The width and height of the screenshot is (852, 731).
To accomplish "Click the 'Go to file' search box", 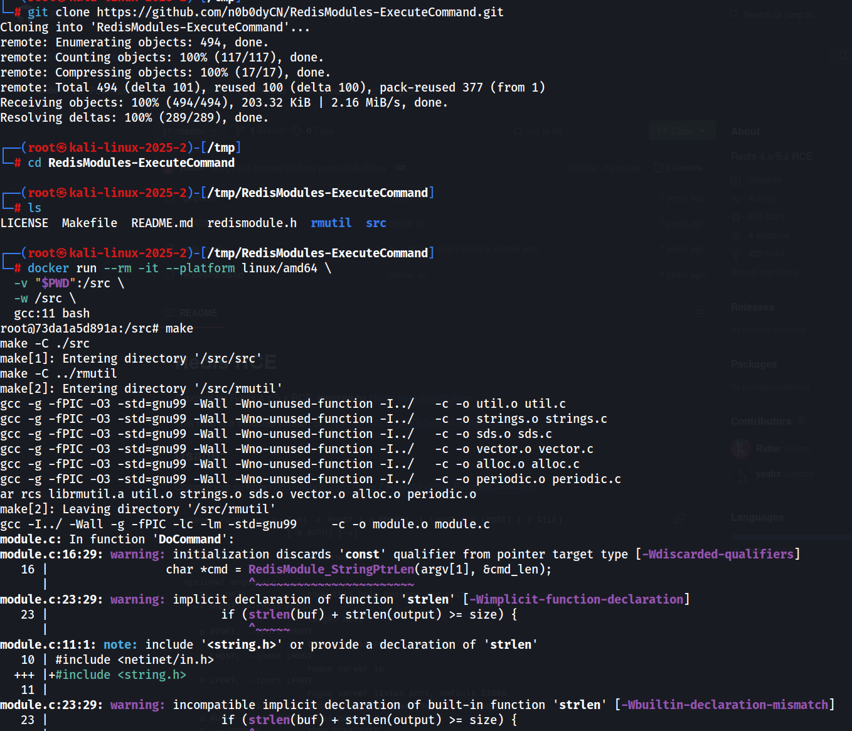I will point(575,131).
